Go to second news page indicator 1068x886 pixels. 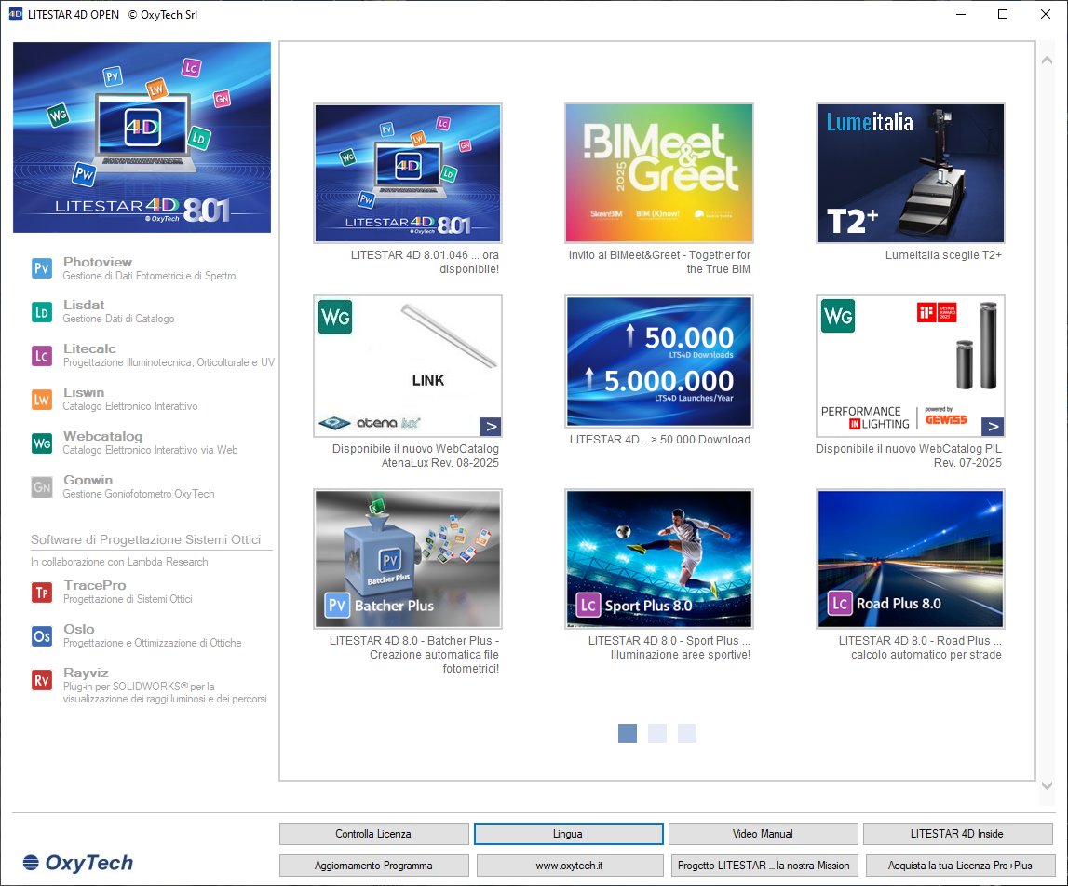[x=657, y=733]
